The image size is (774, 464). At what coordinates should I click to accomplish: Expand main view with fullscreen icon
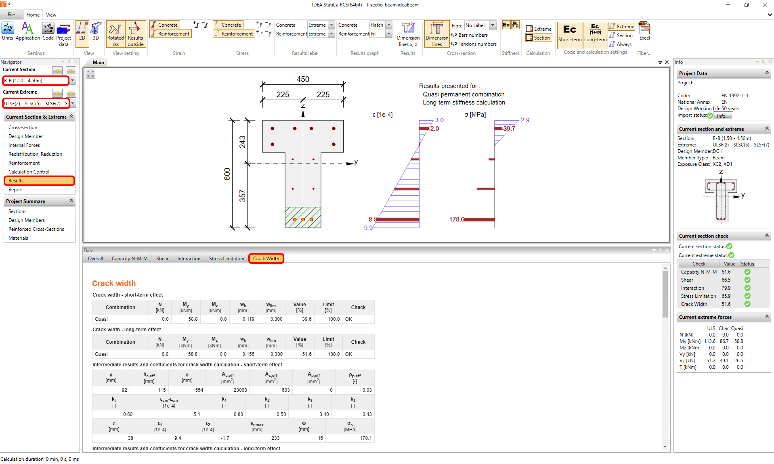[x=90, y=74]
